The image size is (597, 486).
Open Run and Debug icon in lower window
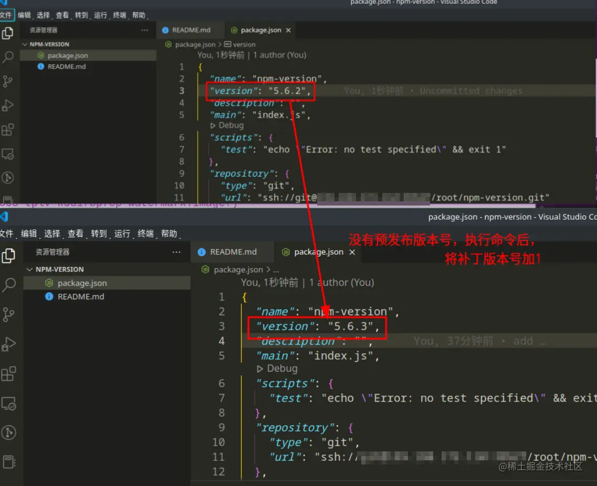(x=8, y=344)
